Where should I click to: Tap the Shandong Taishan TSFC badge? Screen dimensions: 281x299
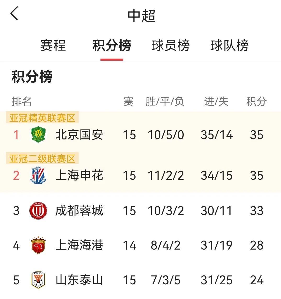pos(38,280)
